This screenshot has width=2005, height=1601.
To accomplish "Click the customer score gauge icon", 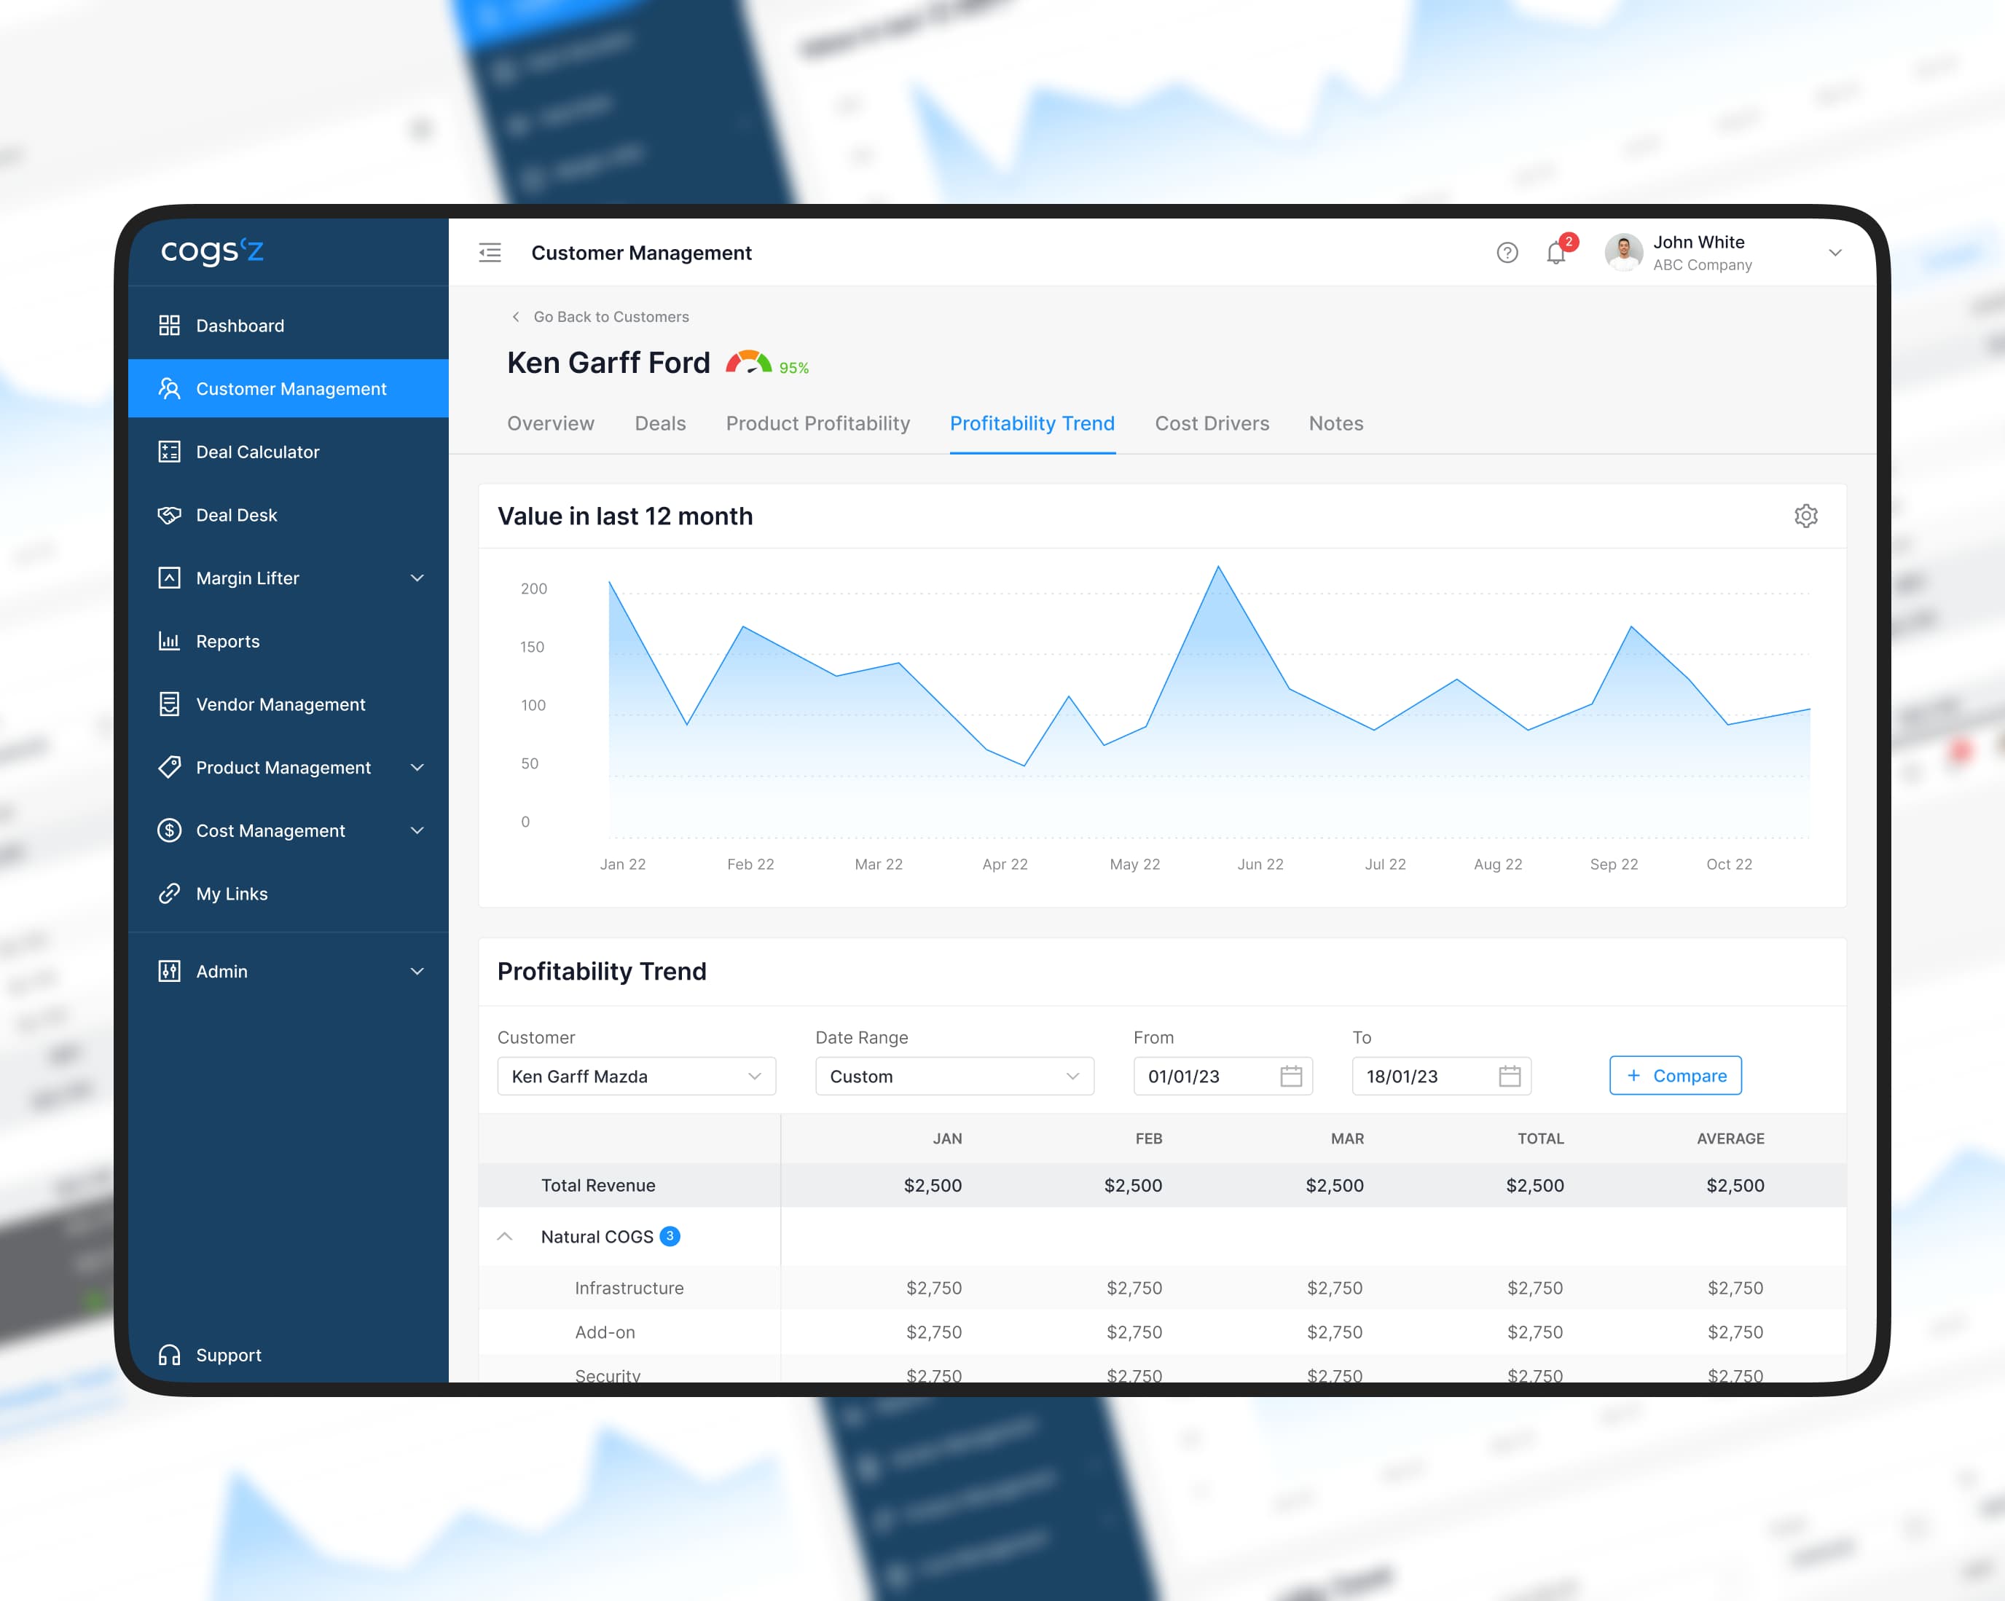I will click(749, 363).
